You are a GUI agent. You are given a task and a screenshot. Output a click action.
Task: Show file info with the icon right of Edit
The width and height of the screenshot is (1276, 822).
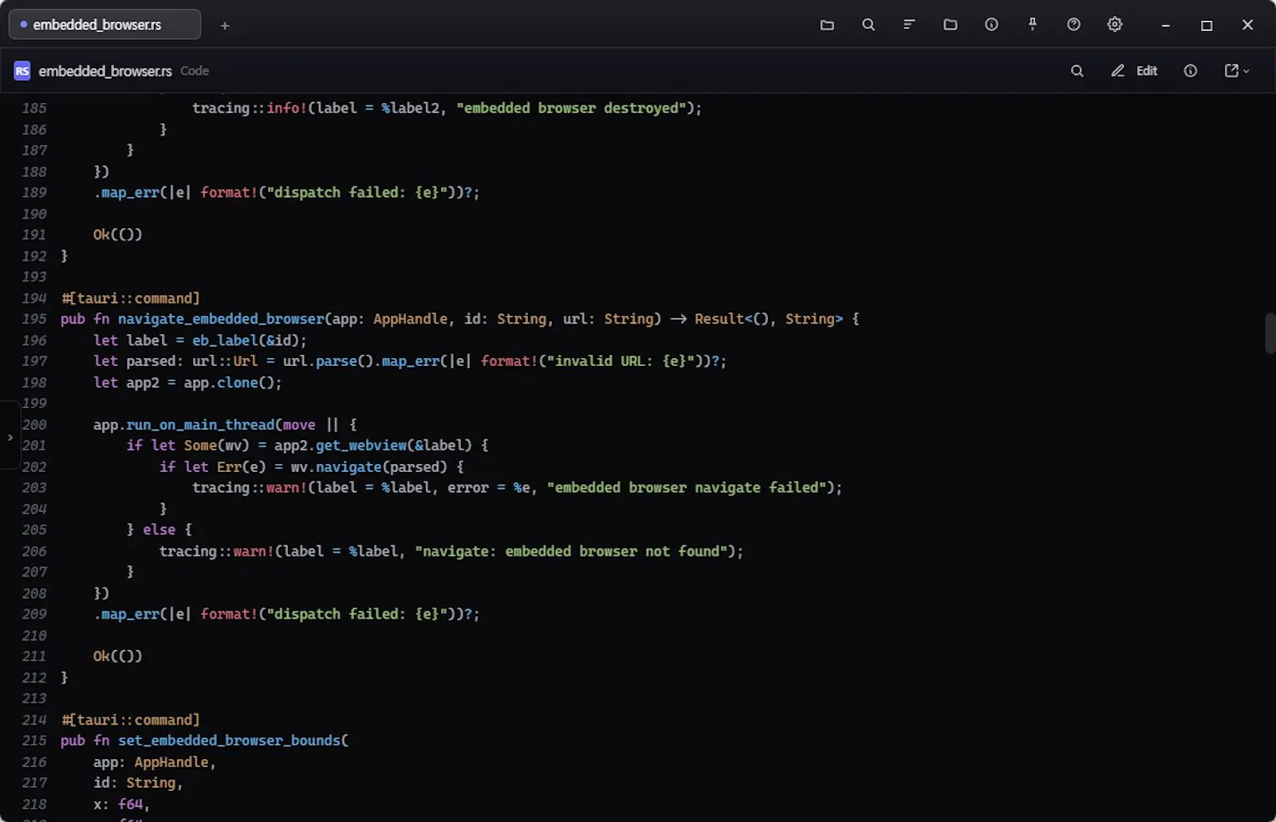(x=1190, y=71)
